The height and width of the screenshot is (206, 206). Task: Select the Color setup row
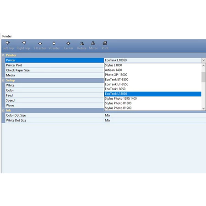tap(54, 90)
